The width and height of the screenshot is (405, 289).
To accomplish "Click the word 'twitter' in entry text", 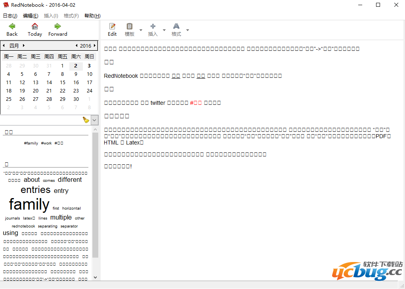I will [158, 103].
